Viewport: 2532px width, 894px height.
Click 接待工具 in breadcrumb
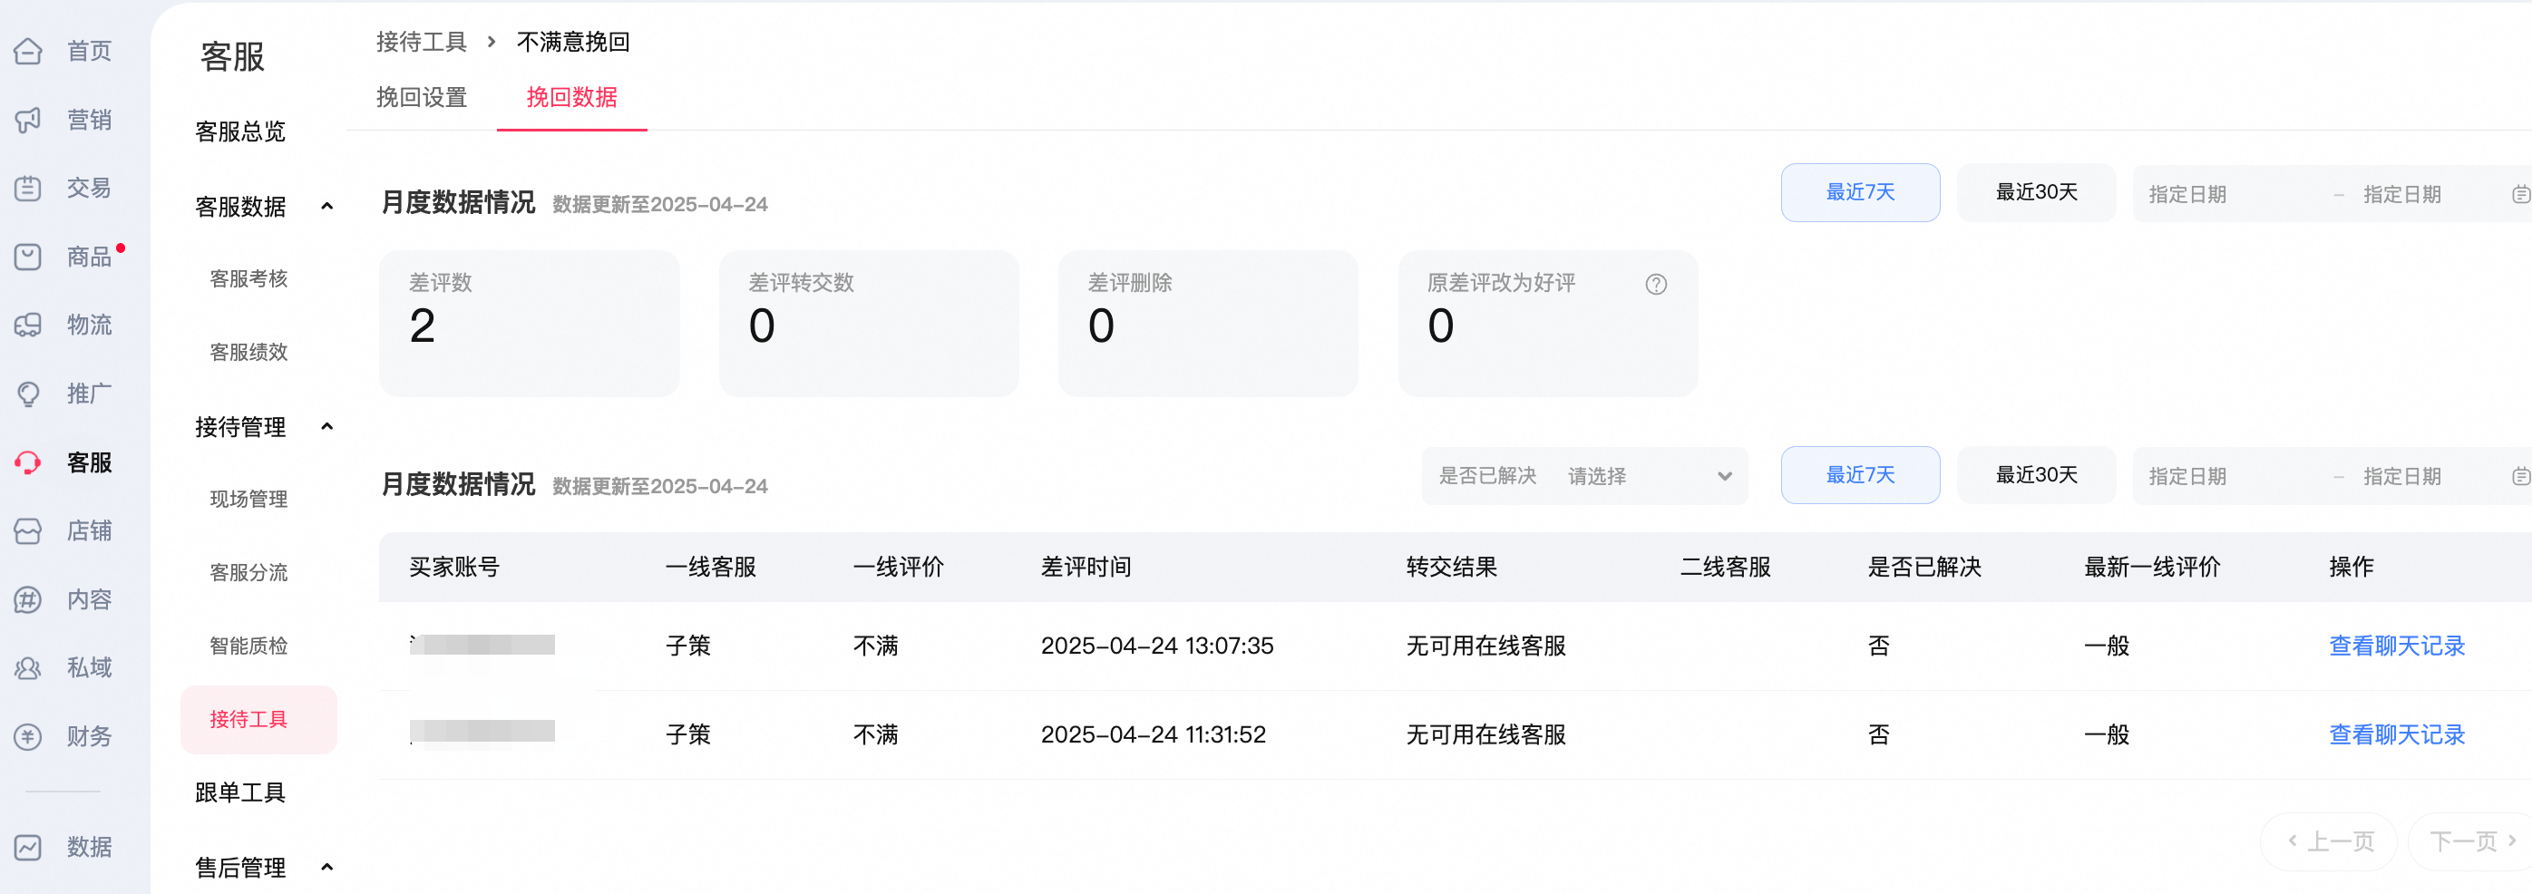pyautogui.click(x=422, y=43)
